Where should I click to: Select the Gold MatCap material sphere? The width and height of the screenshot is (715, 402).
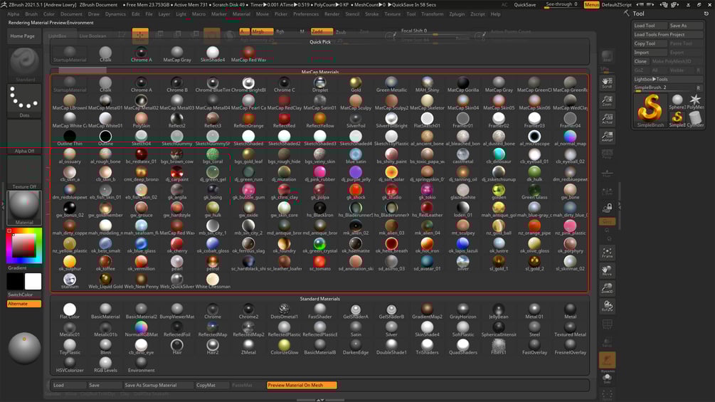[356, 83]
